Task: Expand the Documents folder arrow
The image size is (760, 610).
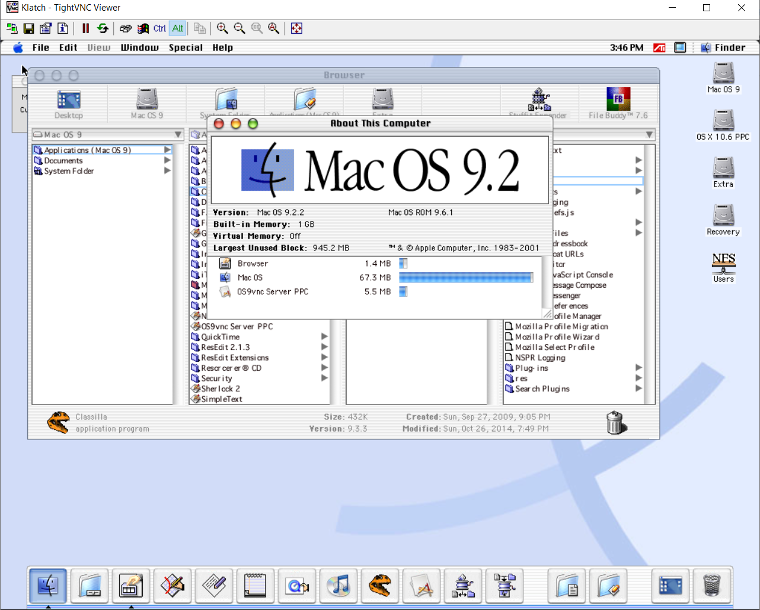Action: click(168, 160)
